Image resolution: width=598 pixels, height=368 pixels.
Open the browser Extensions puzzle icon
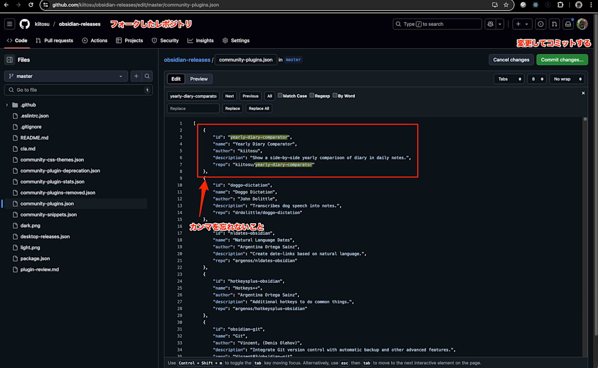[561, 5]
